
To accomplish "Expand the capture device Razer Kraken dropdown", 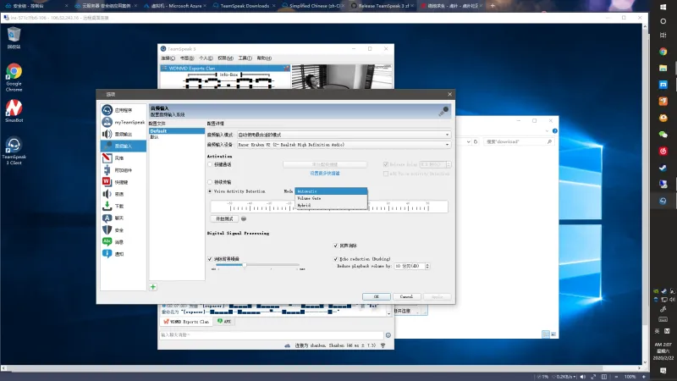I will 344,145.
